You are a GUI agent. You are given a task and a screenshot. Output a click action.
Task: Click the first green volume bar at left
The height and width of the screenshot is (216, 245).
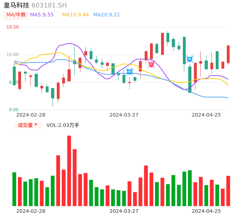pyautogui.click(x=14, y=189)
